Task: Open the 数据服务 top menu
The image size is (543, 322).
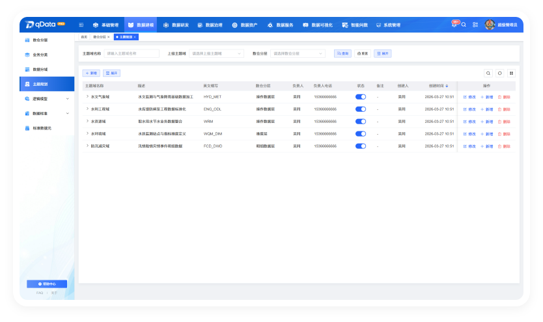Action: click(280, 25)
